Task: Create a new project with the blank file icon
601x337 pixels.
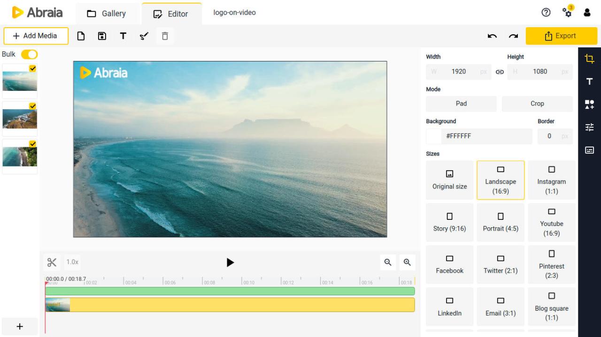Action: (81, 36)
